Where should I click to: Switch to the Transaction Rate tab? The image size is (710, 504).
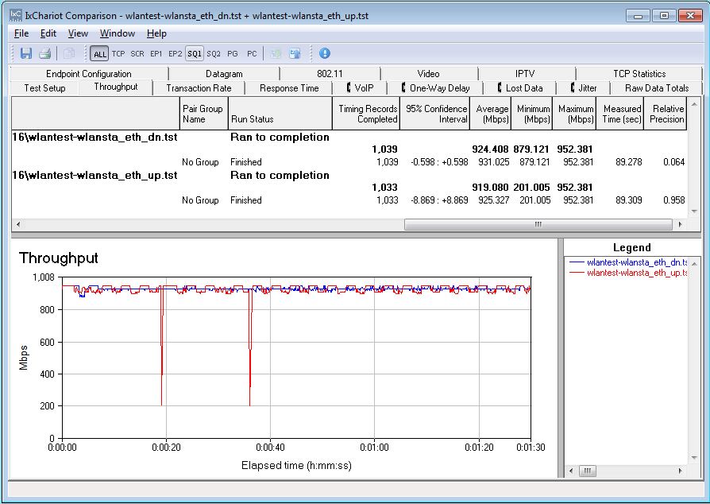pos(199,88)
